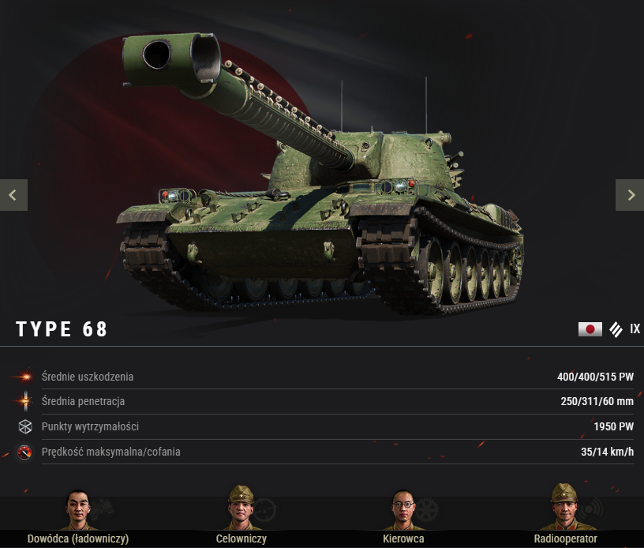
Task: Click the TYPE 68 tank title
Action: (x=62, y=329)
